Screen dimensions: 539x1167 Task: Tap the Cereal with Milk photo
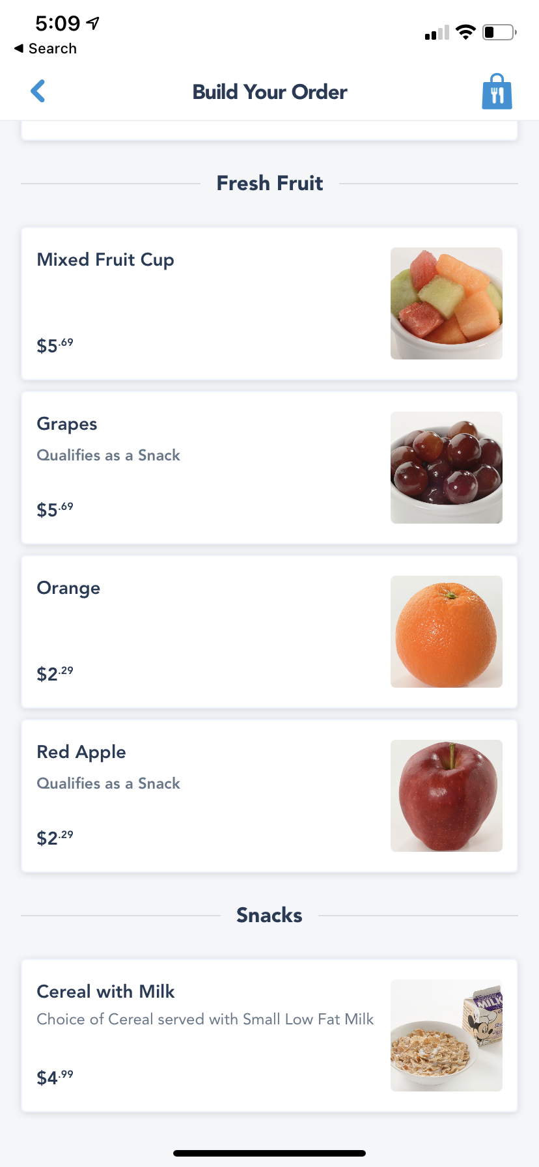[446, 1035]
